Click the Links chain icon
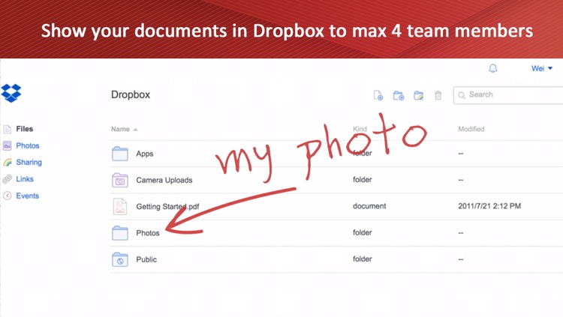 point(8,179)
